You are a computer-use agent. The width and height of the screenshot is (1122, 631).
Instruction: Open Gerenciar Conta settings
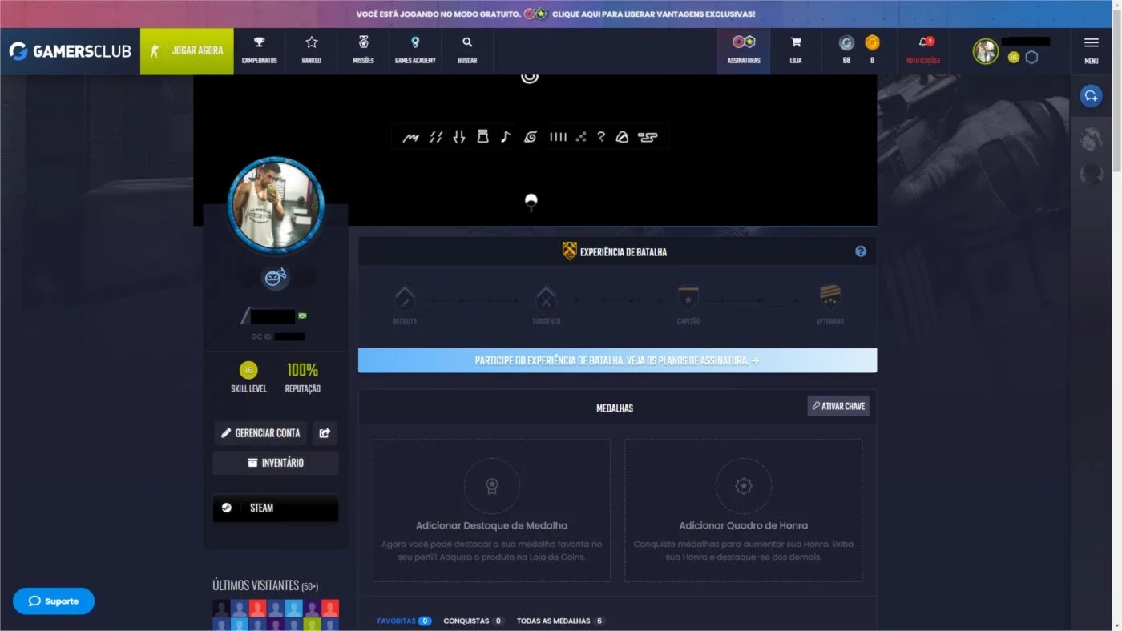(260, 433)
